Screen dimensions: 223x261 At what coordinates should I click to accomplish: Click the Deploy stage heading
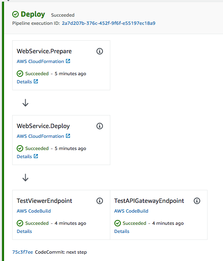[x=33, y=14]
